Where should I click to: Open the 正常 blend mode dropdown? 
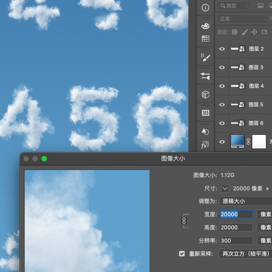[x=242, y=19]
